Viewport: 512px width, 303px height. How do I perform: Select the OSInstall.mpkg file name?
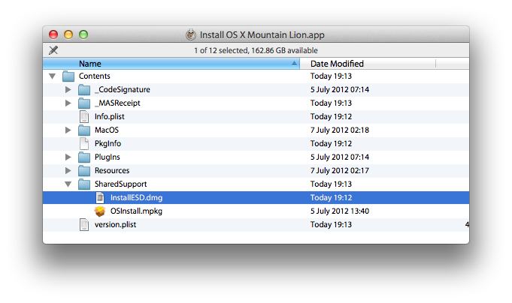coord(137,211)
